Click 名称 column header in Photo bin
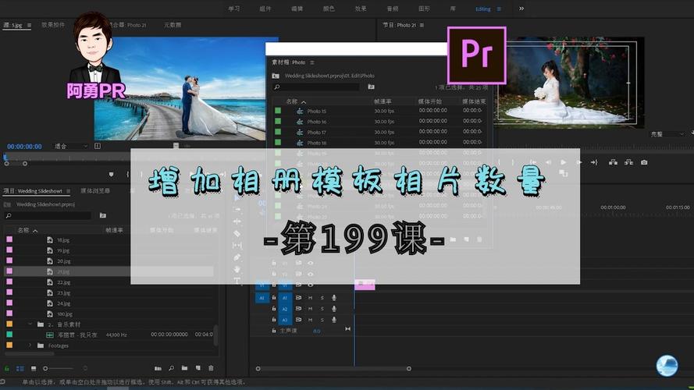The image size is (694, 390). click(292, 101)
